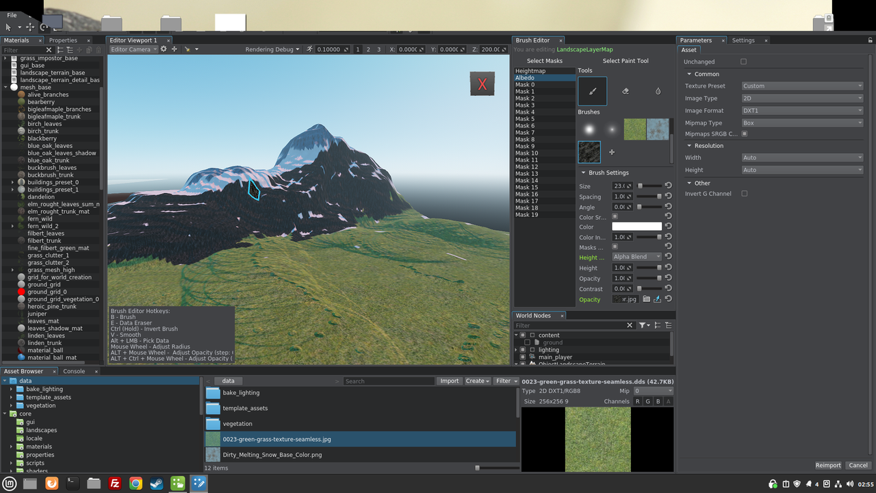876x493 pixels.
Task: Switch to the Console tab
Action: [74, 371]
